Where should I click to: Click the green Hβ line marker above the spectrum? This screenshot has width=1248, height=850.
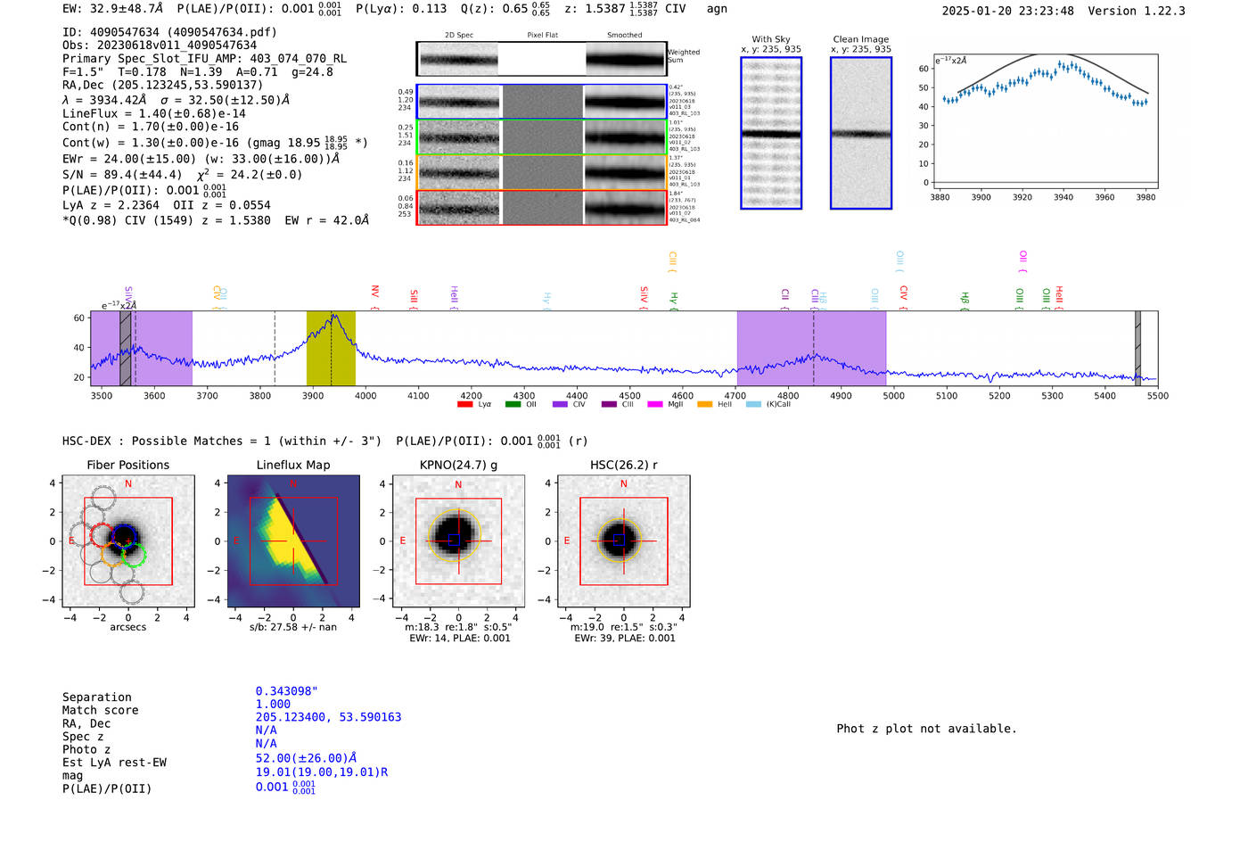[x=965, y=299]
